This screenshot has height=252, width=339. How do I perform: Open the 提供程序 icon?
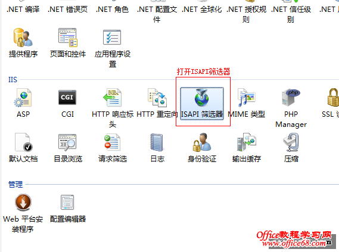[x=23, y=38]
